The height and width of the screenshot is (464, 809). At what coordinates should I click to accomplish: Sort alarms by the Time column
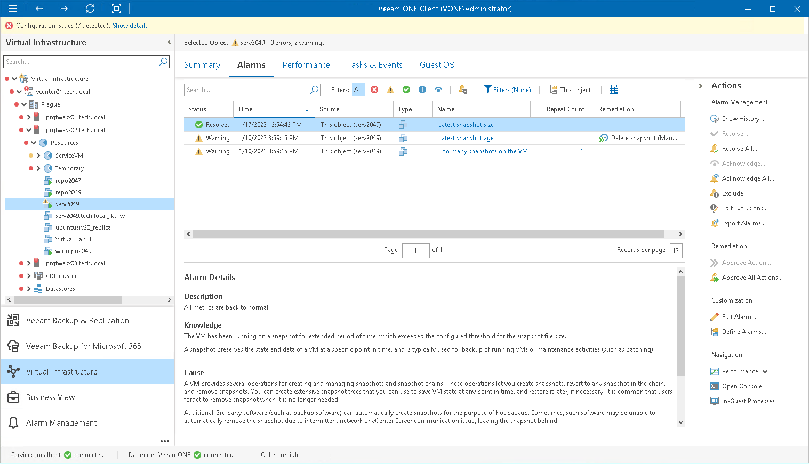click(274, 109)
